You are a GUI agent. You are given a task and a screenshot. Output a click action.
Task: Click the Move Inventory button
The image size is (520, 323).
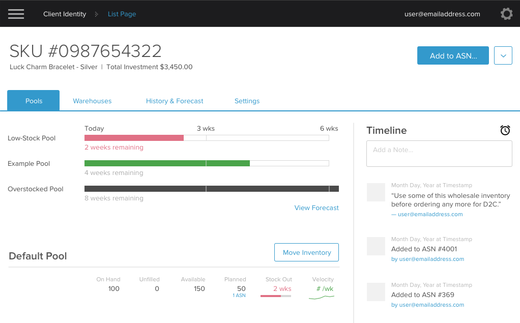pyautogui.click(x=306, y=252)
